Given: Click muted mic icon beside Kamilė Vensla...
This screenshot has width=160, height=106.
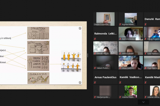Looking at the screenshot, I should pyautogui.click(x=95, y=54).
